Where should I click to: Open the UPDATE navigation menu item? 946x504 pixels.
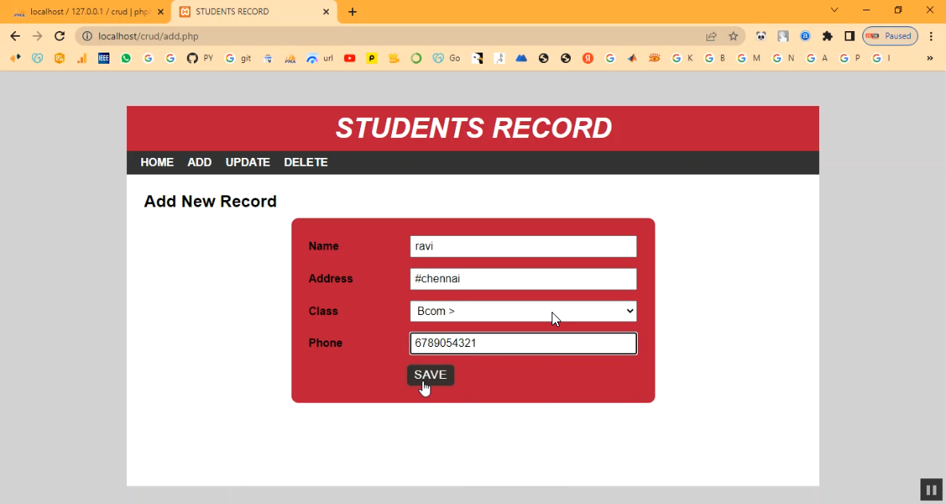pos(247,162)
